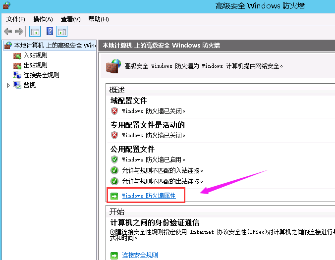Click the brick wall globe icon in overview header
The width and height of the screenshot is (335, 260).
[x=113, y=66]
